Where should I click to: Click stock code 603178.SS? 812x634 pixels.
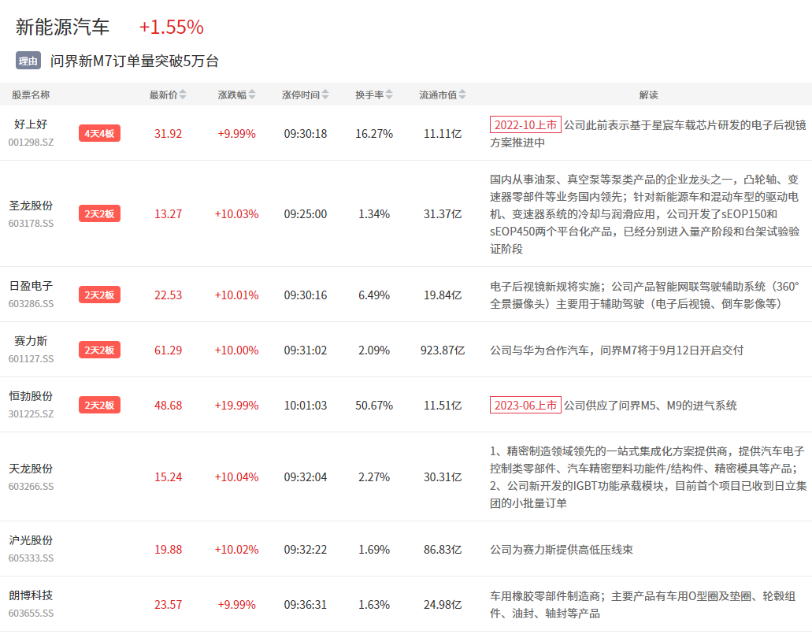click(x=31, y=223)
